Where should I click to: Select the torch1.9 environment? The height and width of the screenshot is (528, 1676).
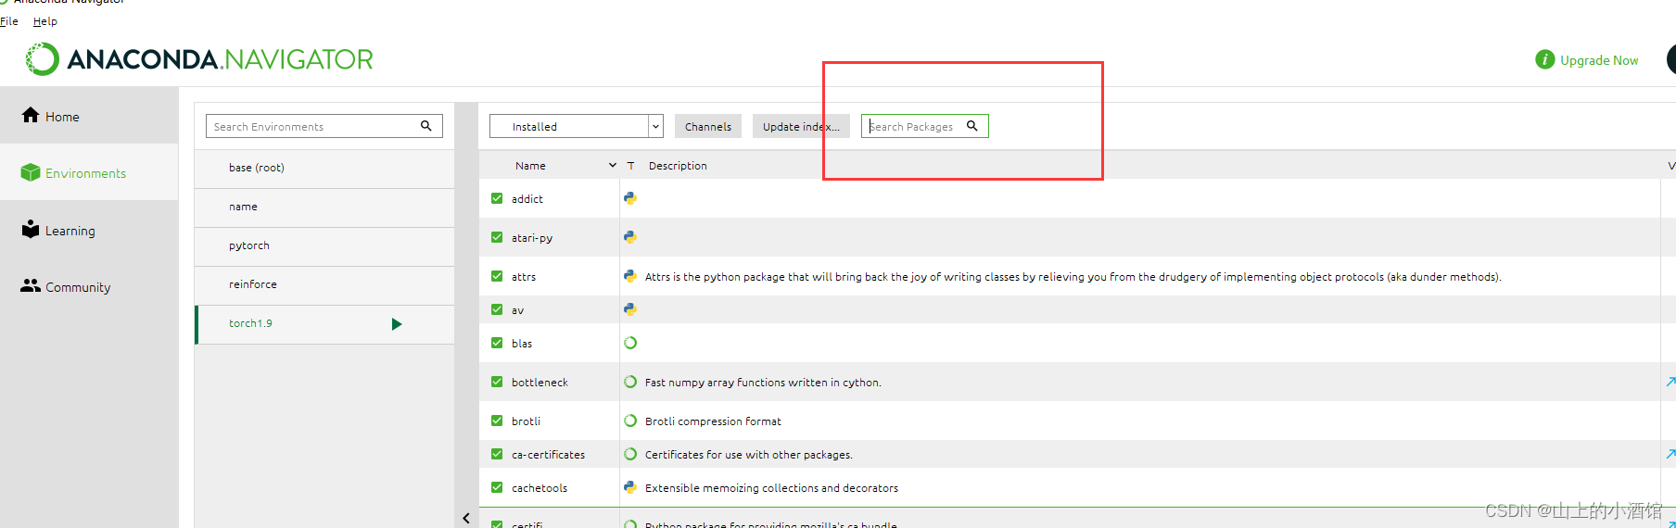(324, 324)
